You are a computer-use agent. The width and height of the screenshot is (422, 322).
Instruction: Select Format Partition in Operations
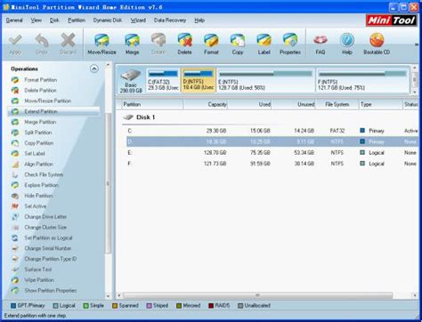(x=40, y=80)
